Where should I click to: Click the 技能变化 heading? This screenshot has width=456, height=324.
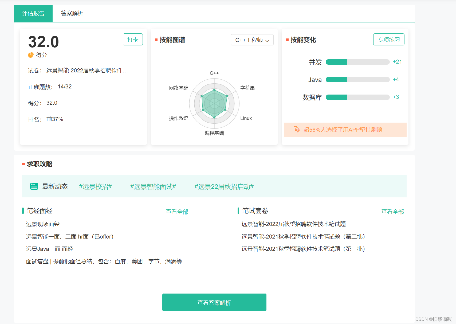pyautogui.click(x=303, y=40)
